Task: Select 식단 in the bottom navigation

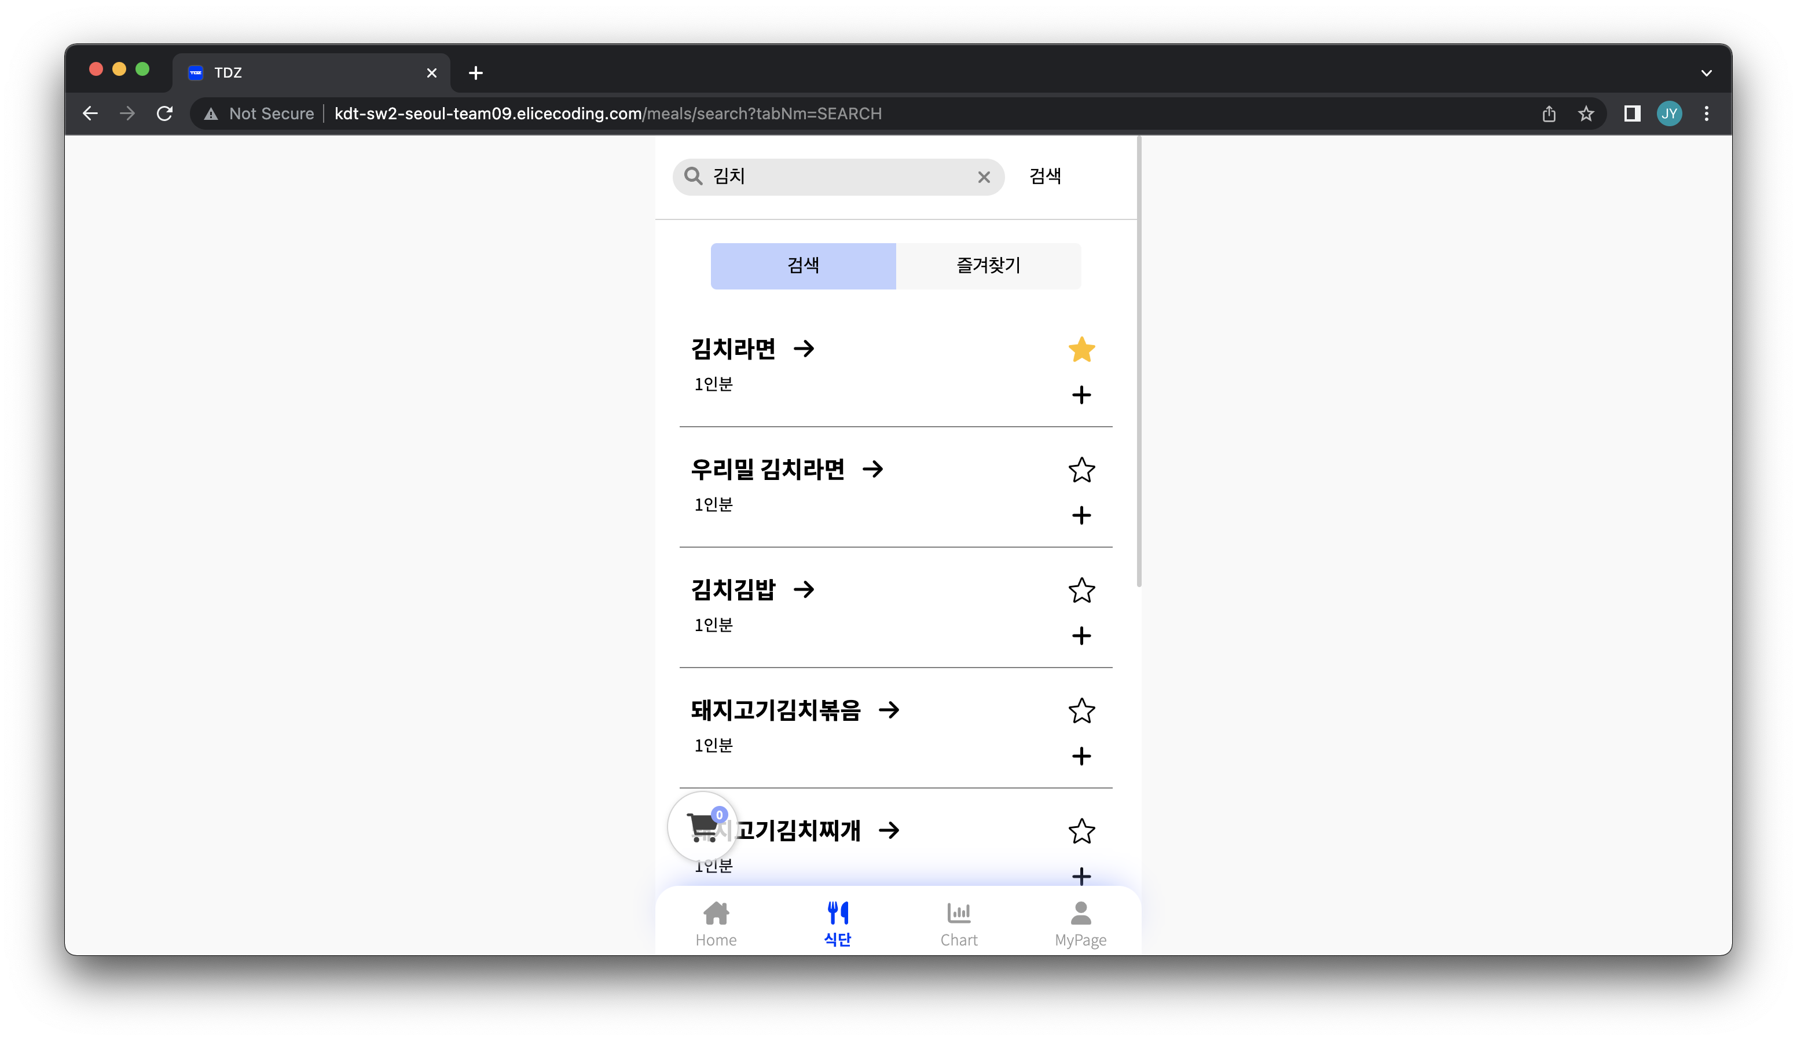Action: coord(837,924)
